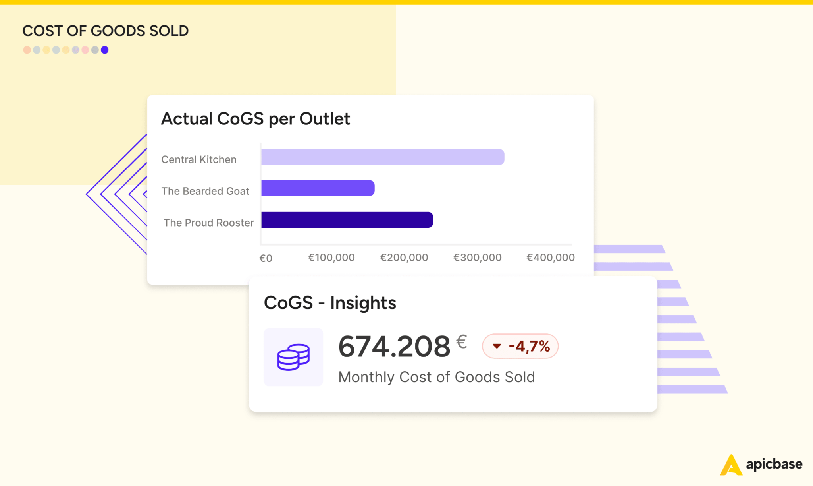This screenshot has height=486, width=813.
Task: Click the red downward triangle indicator
Action: (497, 346)
